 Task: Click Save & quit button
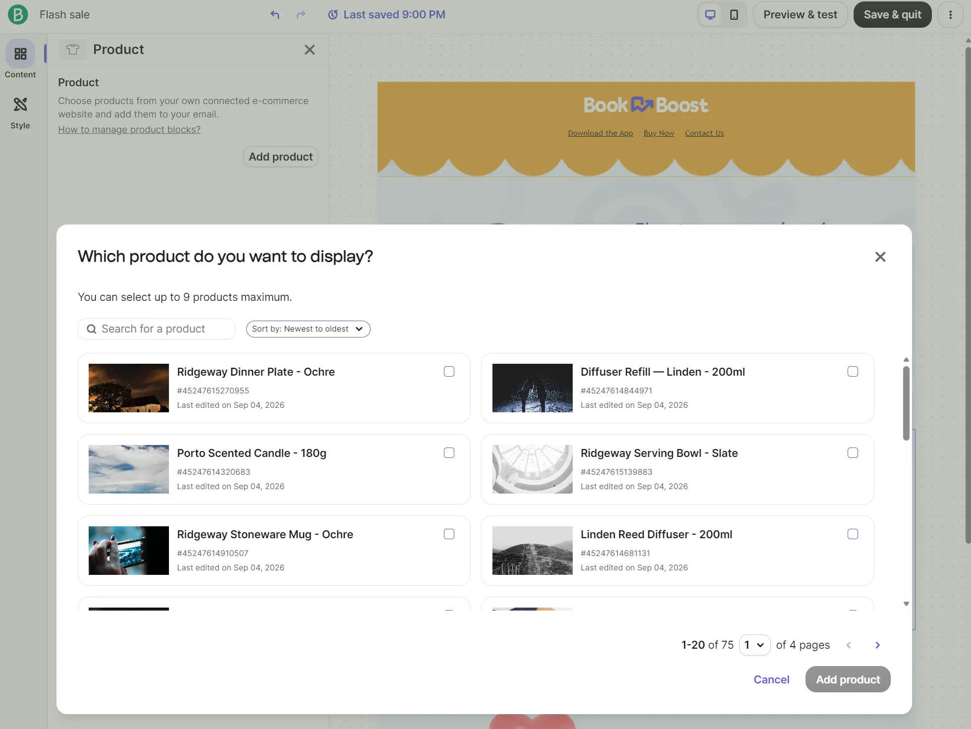click(x=892, y=15)
